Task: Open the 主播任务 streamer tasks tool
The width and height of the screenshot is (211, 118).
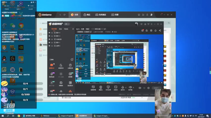Action: 70,66
